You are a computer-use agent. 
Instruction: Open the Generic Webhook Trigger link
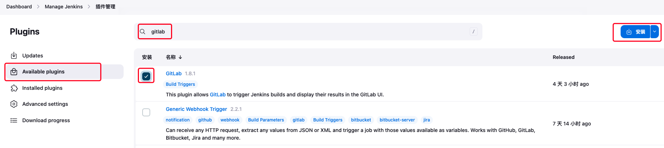click(196, 109)
